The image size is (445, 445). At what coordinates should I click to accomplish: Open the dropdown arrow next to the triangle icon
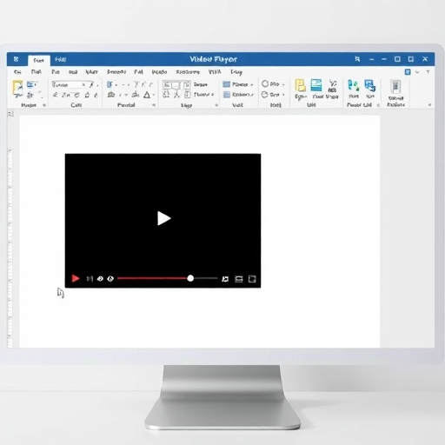tap(154, 95)
